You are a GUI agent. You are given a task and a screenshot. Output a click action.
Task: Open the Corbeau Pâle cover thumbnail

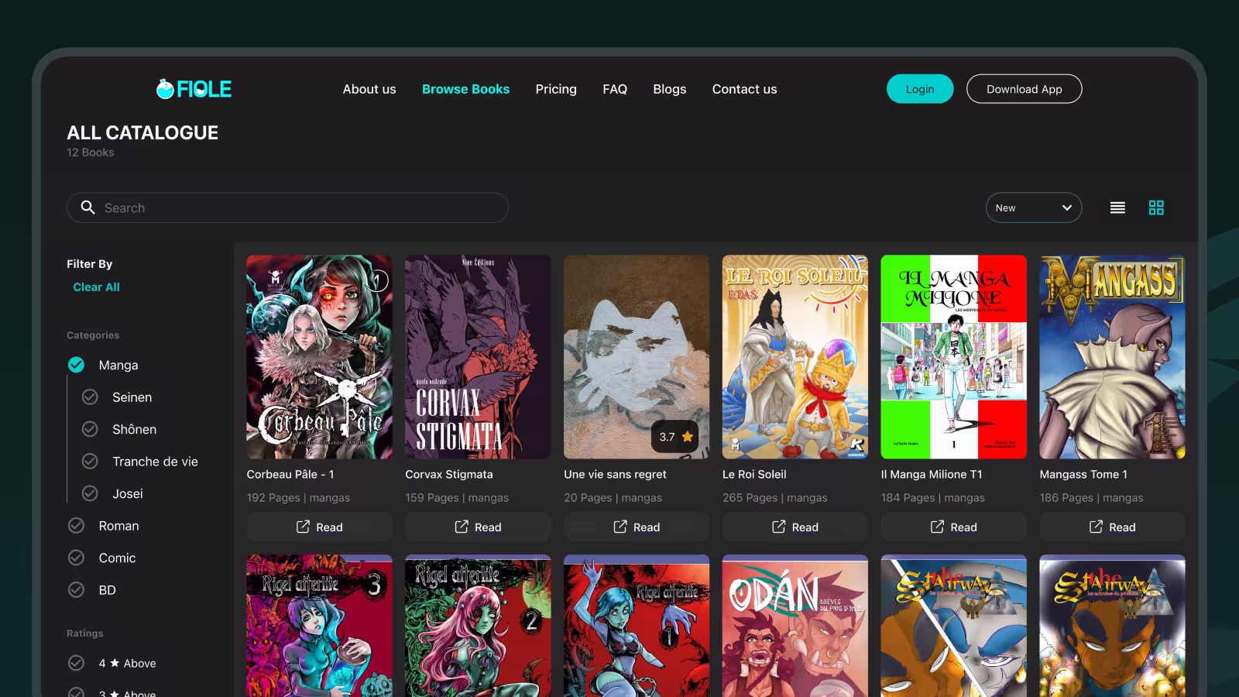click(319, 357)
